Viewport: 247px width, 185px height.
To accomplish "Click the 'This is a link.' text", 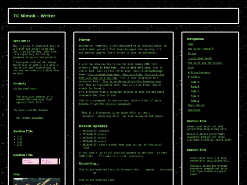I will (x=133, y=74).
